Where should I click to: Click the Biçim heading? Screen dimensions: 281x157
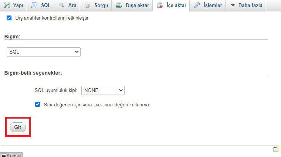(12, 37)
